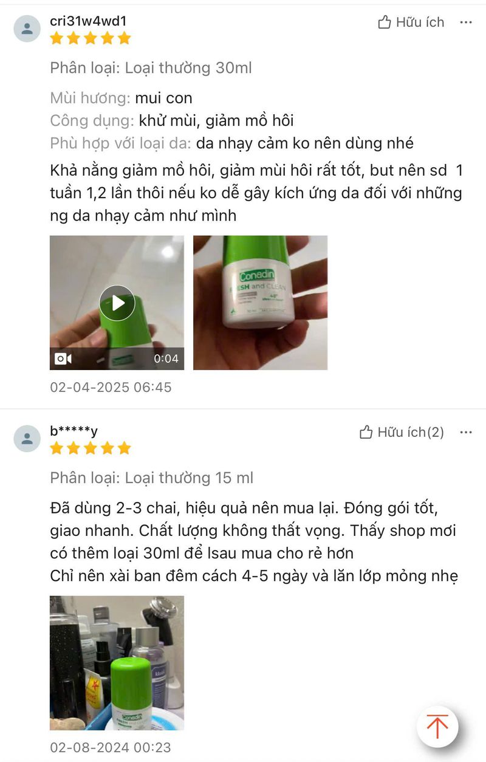Mark first review as Hữu ích

pos(411,22)
